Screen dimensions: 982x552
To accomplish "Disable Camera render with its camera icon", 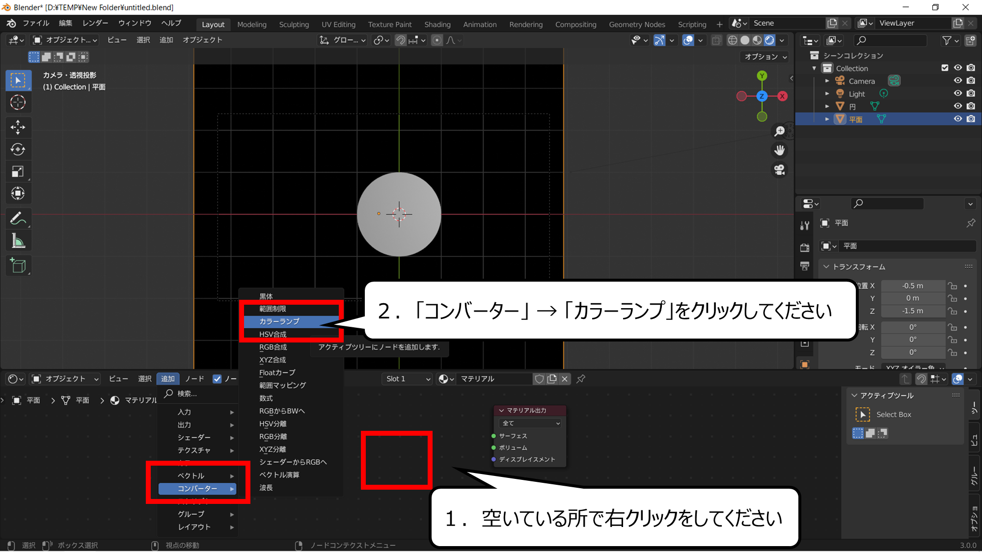I will point(971,80).
